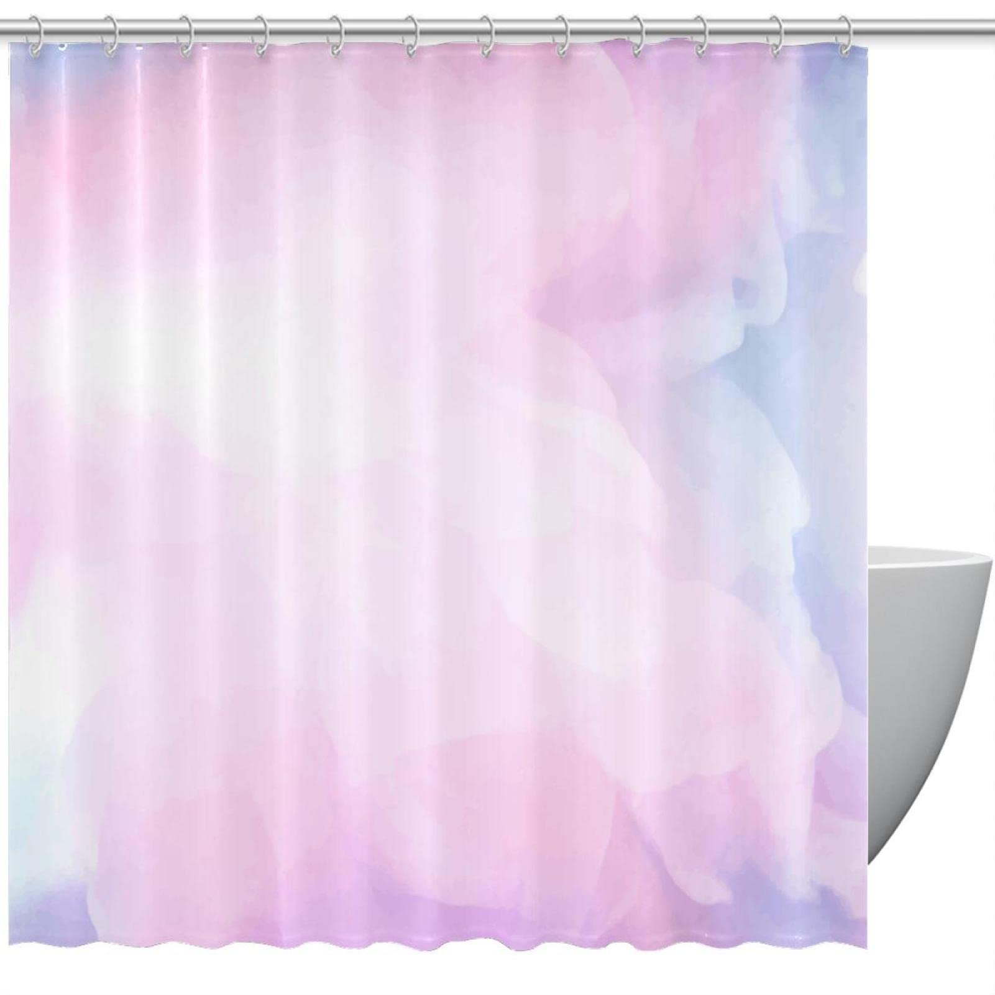Click the sixth hook ring from left
995x995 pixels.
(411, 36)
